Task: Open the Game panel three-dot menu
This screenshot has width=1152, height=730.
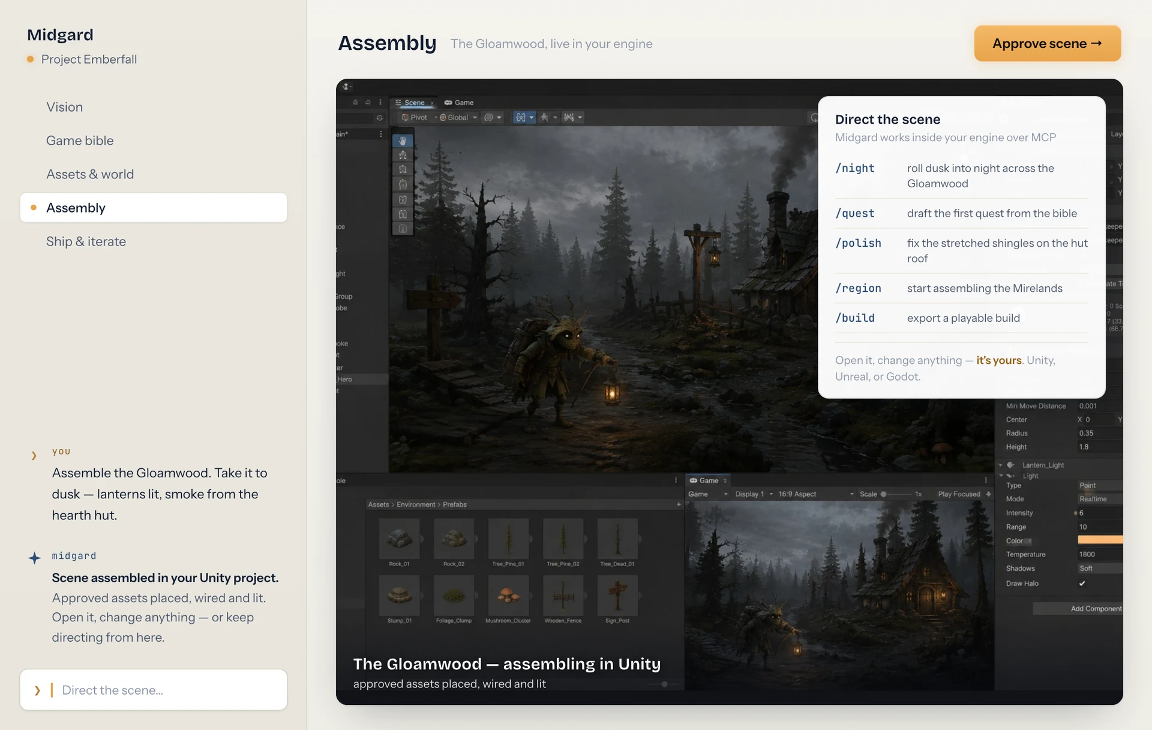Action: pyautogui.click(x=986, y=480)
